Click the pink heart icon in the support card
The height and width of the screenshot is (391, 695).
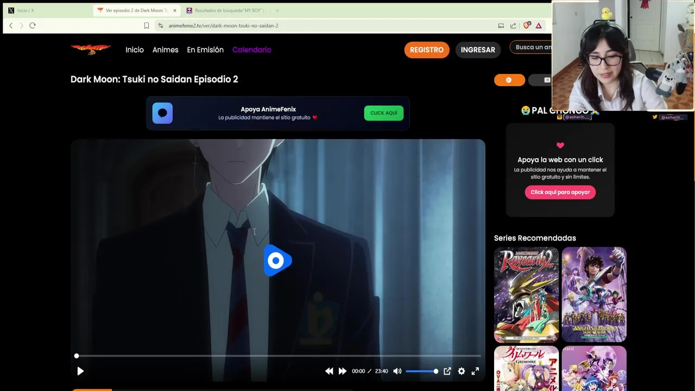[560, 146]
